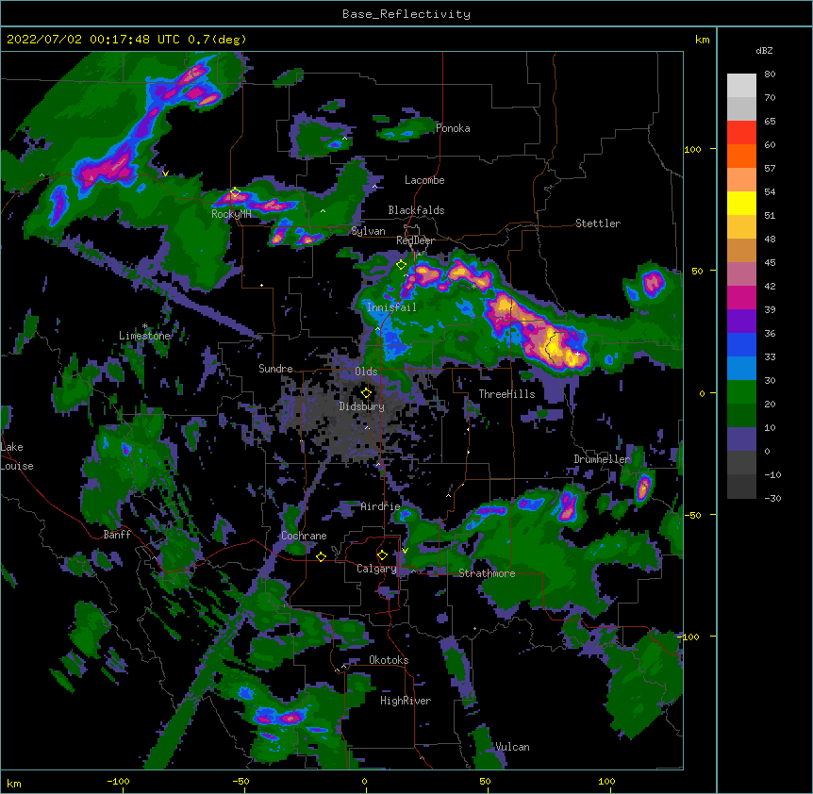Click the -30 value on the dBZ scale
The image size is (813, 794).
(x=772, y=499)
